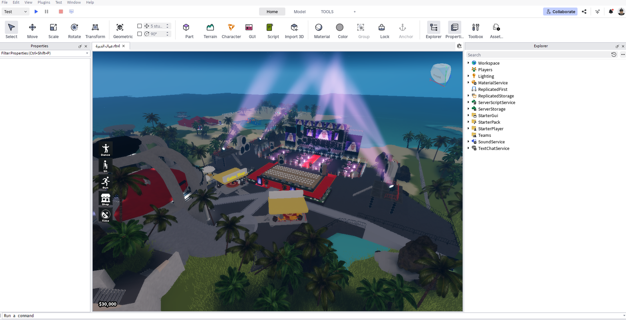
Task: Insert a new Script
Action: (273, 30)
